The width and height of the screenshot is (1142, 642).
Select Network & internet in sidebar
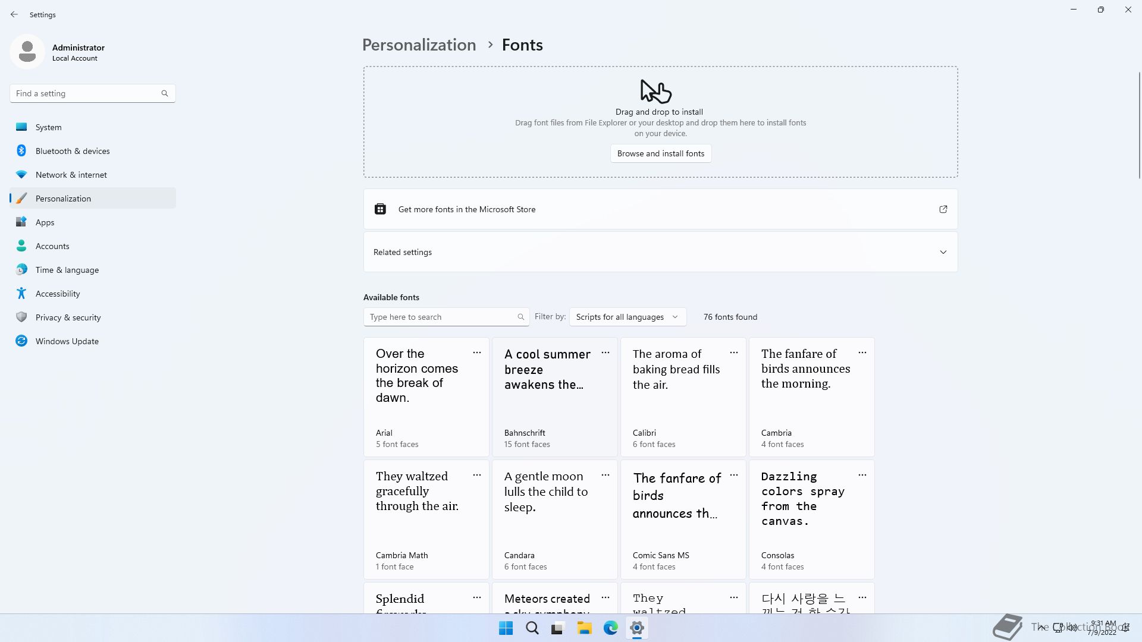92,175
